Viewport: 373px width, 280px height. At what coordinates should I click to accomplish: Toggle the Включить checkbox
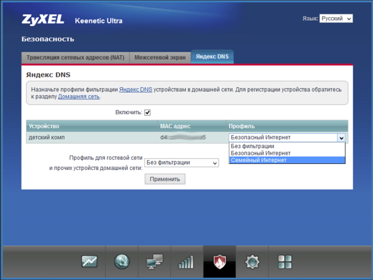coord(148,112)
